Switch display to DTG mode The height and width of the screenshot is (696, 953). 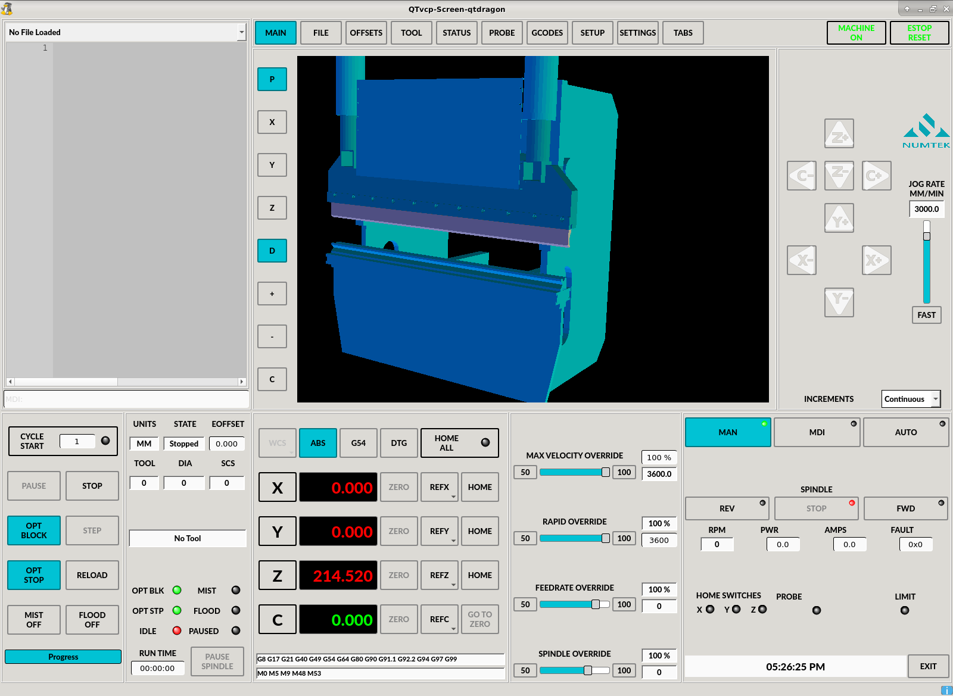coord(399,443)
